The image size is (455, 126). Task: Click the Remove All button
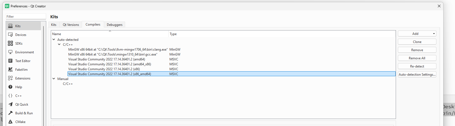pyautogui.click(x=417, y=58)
